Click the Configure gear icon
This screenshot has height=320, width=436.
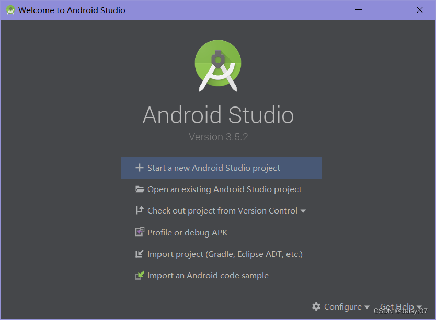(x=316, y=306)
